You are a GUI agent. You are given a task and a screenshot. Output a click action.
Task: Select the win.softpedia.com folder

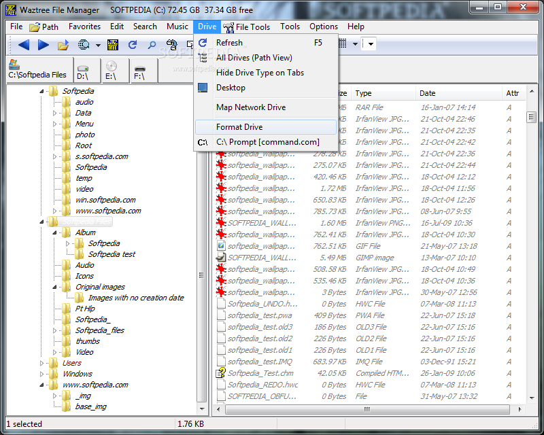click(x=105, y=200)
